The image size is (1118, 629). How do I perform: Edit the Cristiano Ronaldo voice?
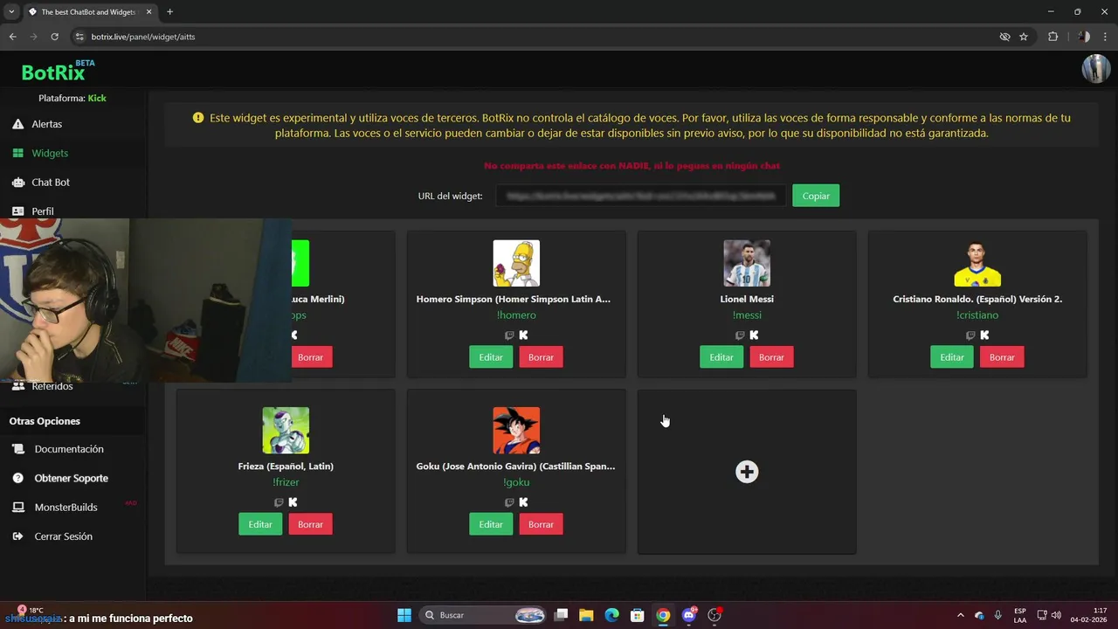(952, 357)
